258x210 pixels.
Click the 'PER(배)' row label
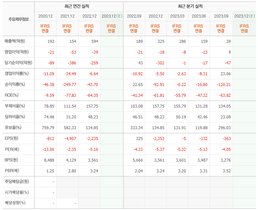[x=12, y=149]
